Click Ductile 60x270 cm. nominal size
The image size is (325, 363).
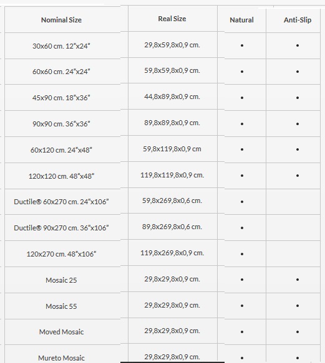pyautogui.click(x=61, y=202)
